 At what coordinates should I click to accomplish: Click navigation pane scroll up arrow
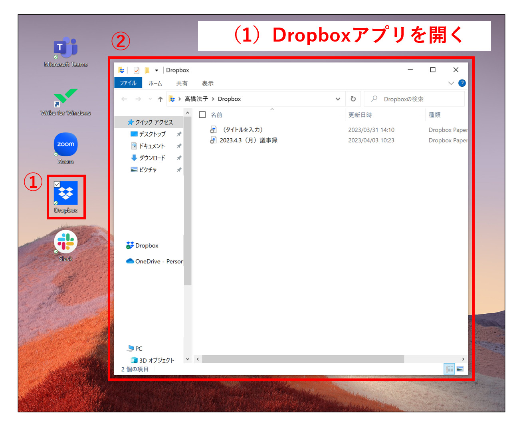coord(188,113)
